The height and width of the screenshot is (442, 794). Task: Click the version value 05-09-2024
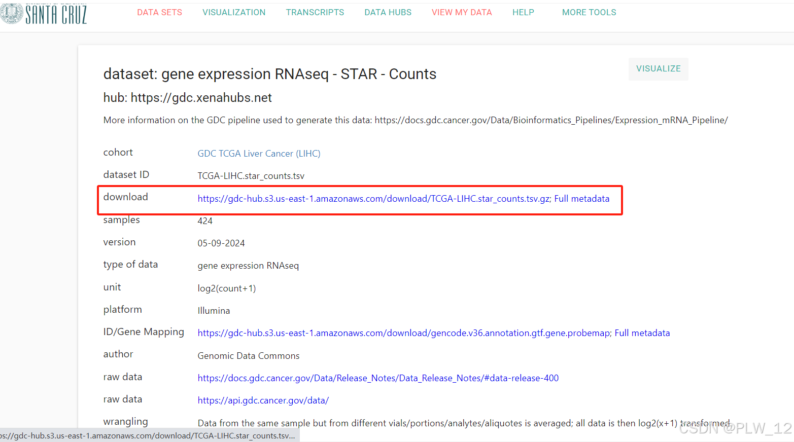pyautogui.click(x=221, y=243)
